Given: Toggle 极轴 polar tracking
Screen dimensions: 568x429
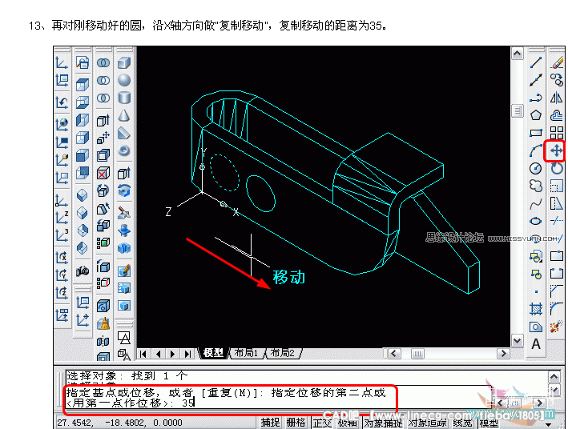Looking at the screenshot, I should 348,422.
